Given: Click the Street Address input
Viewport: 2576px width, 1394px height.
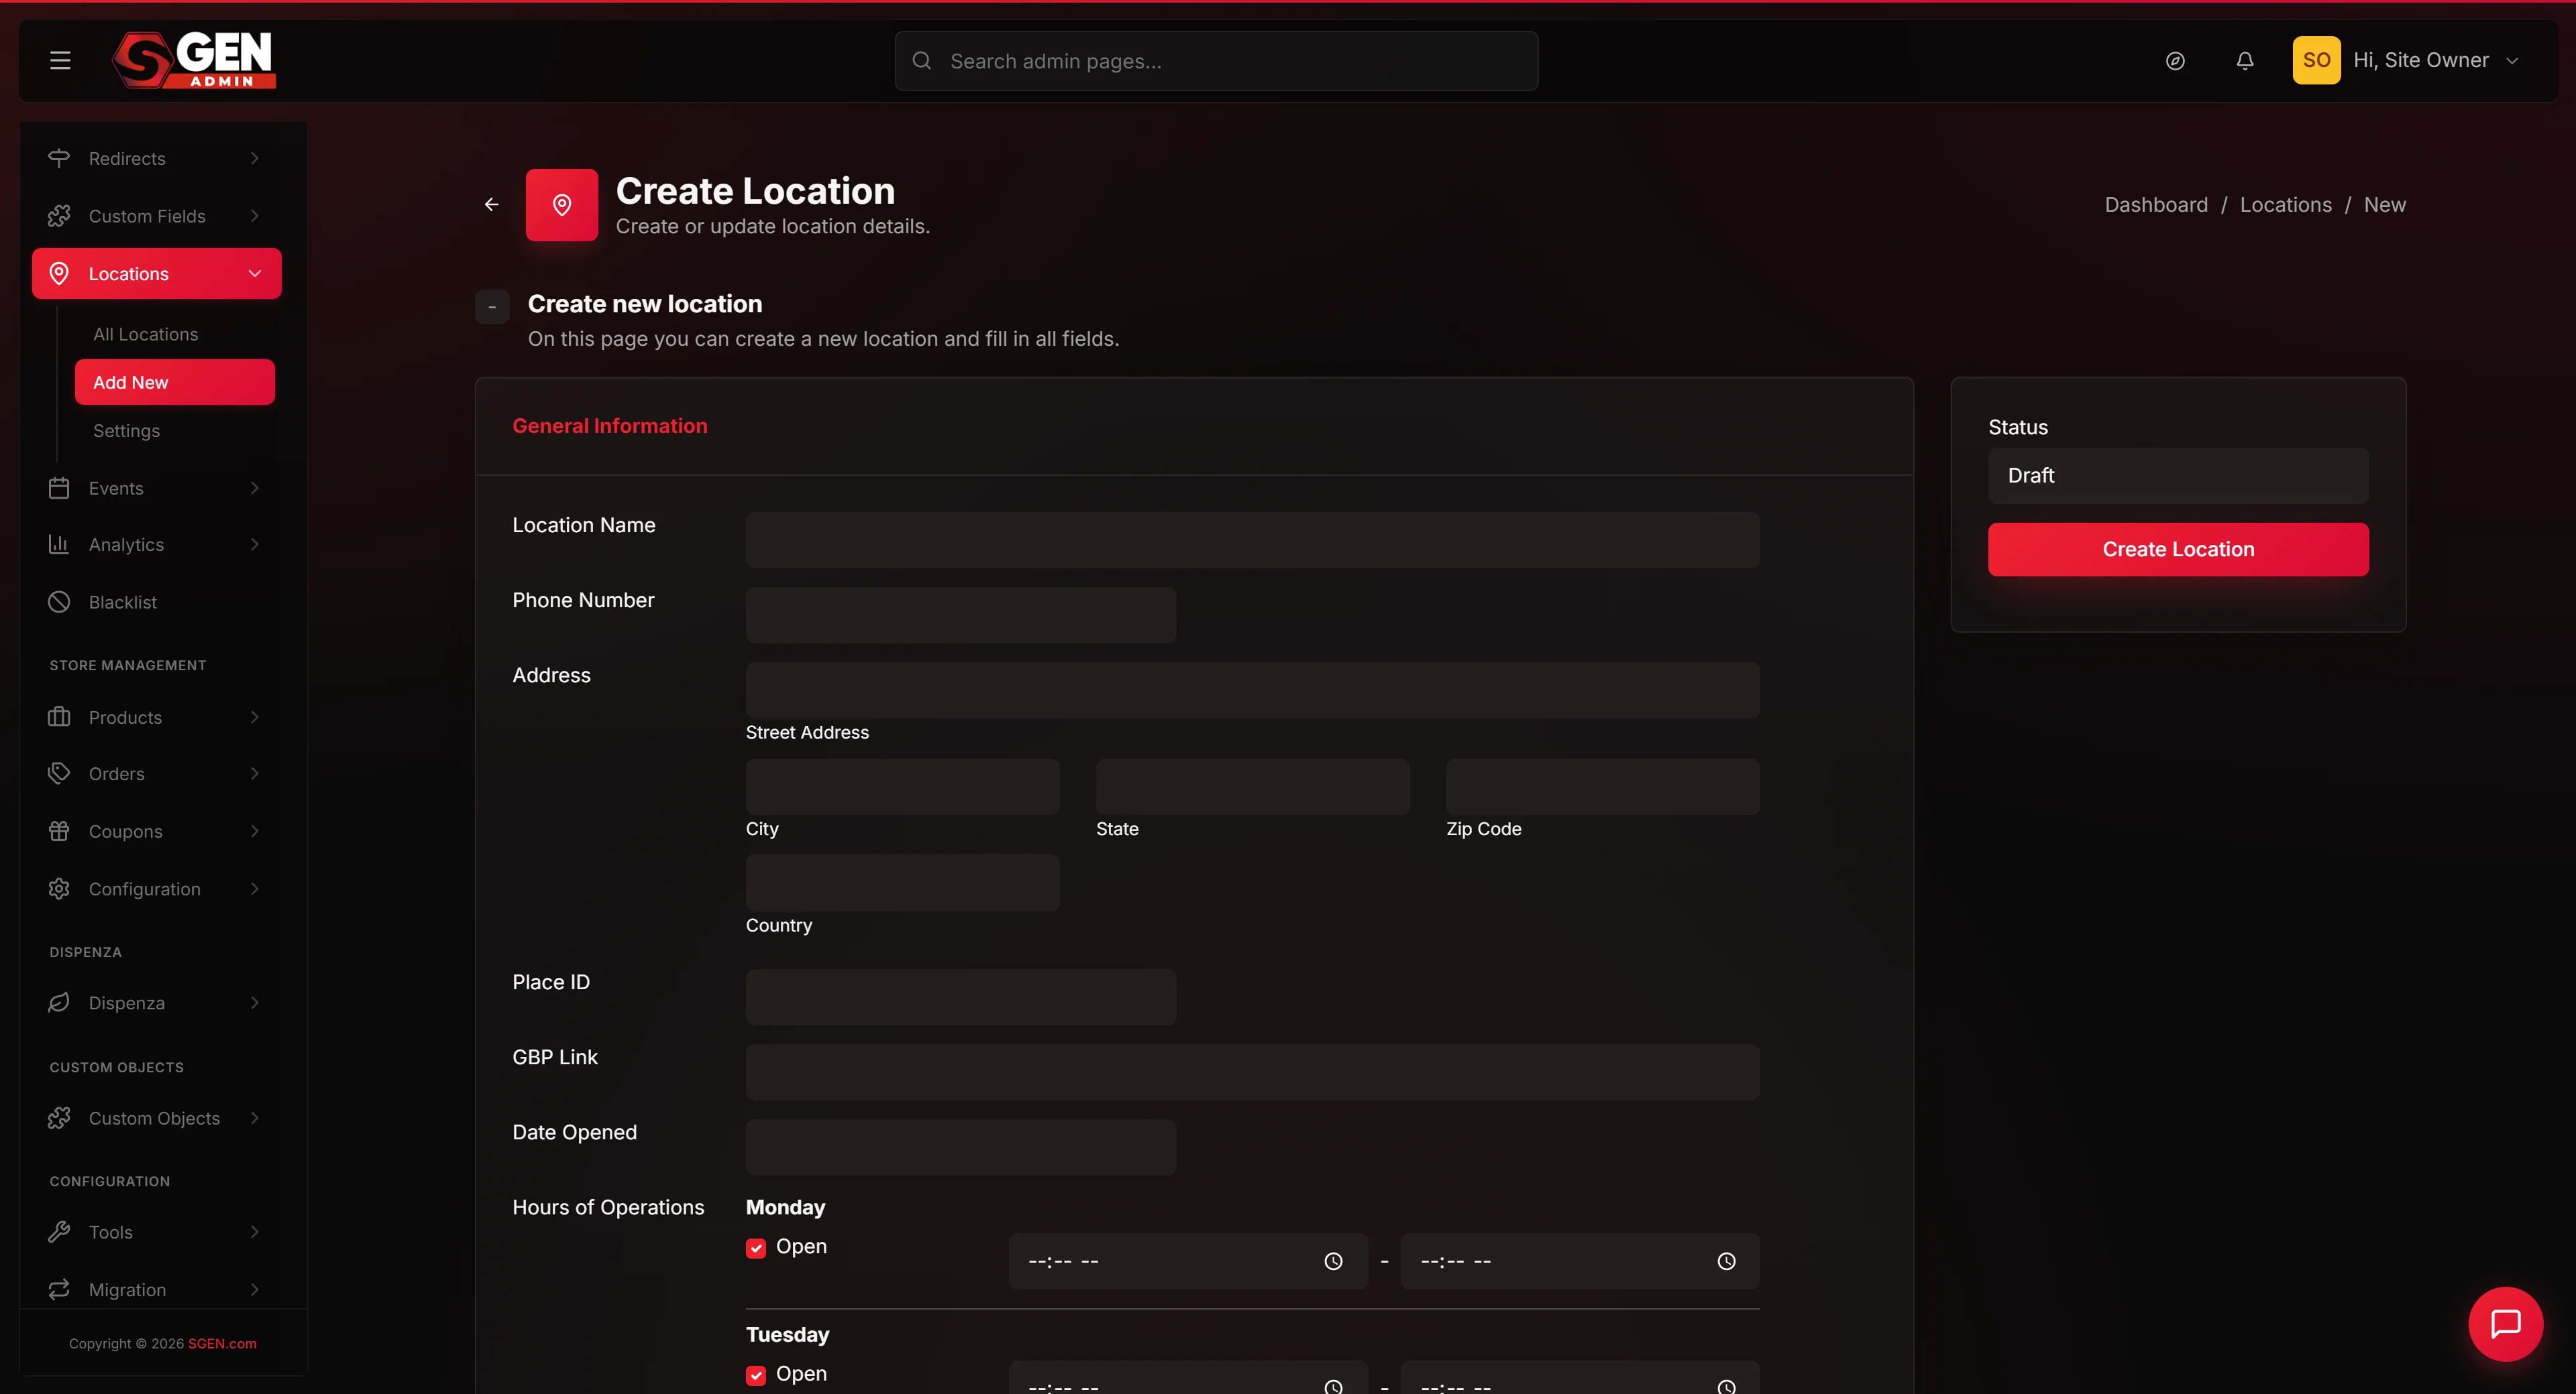Looking at the screenshot, I should 1252,690.
